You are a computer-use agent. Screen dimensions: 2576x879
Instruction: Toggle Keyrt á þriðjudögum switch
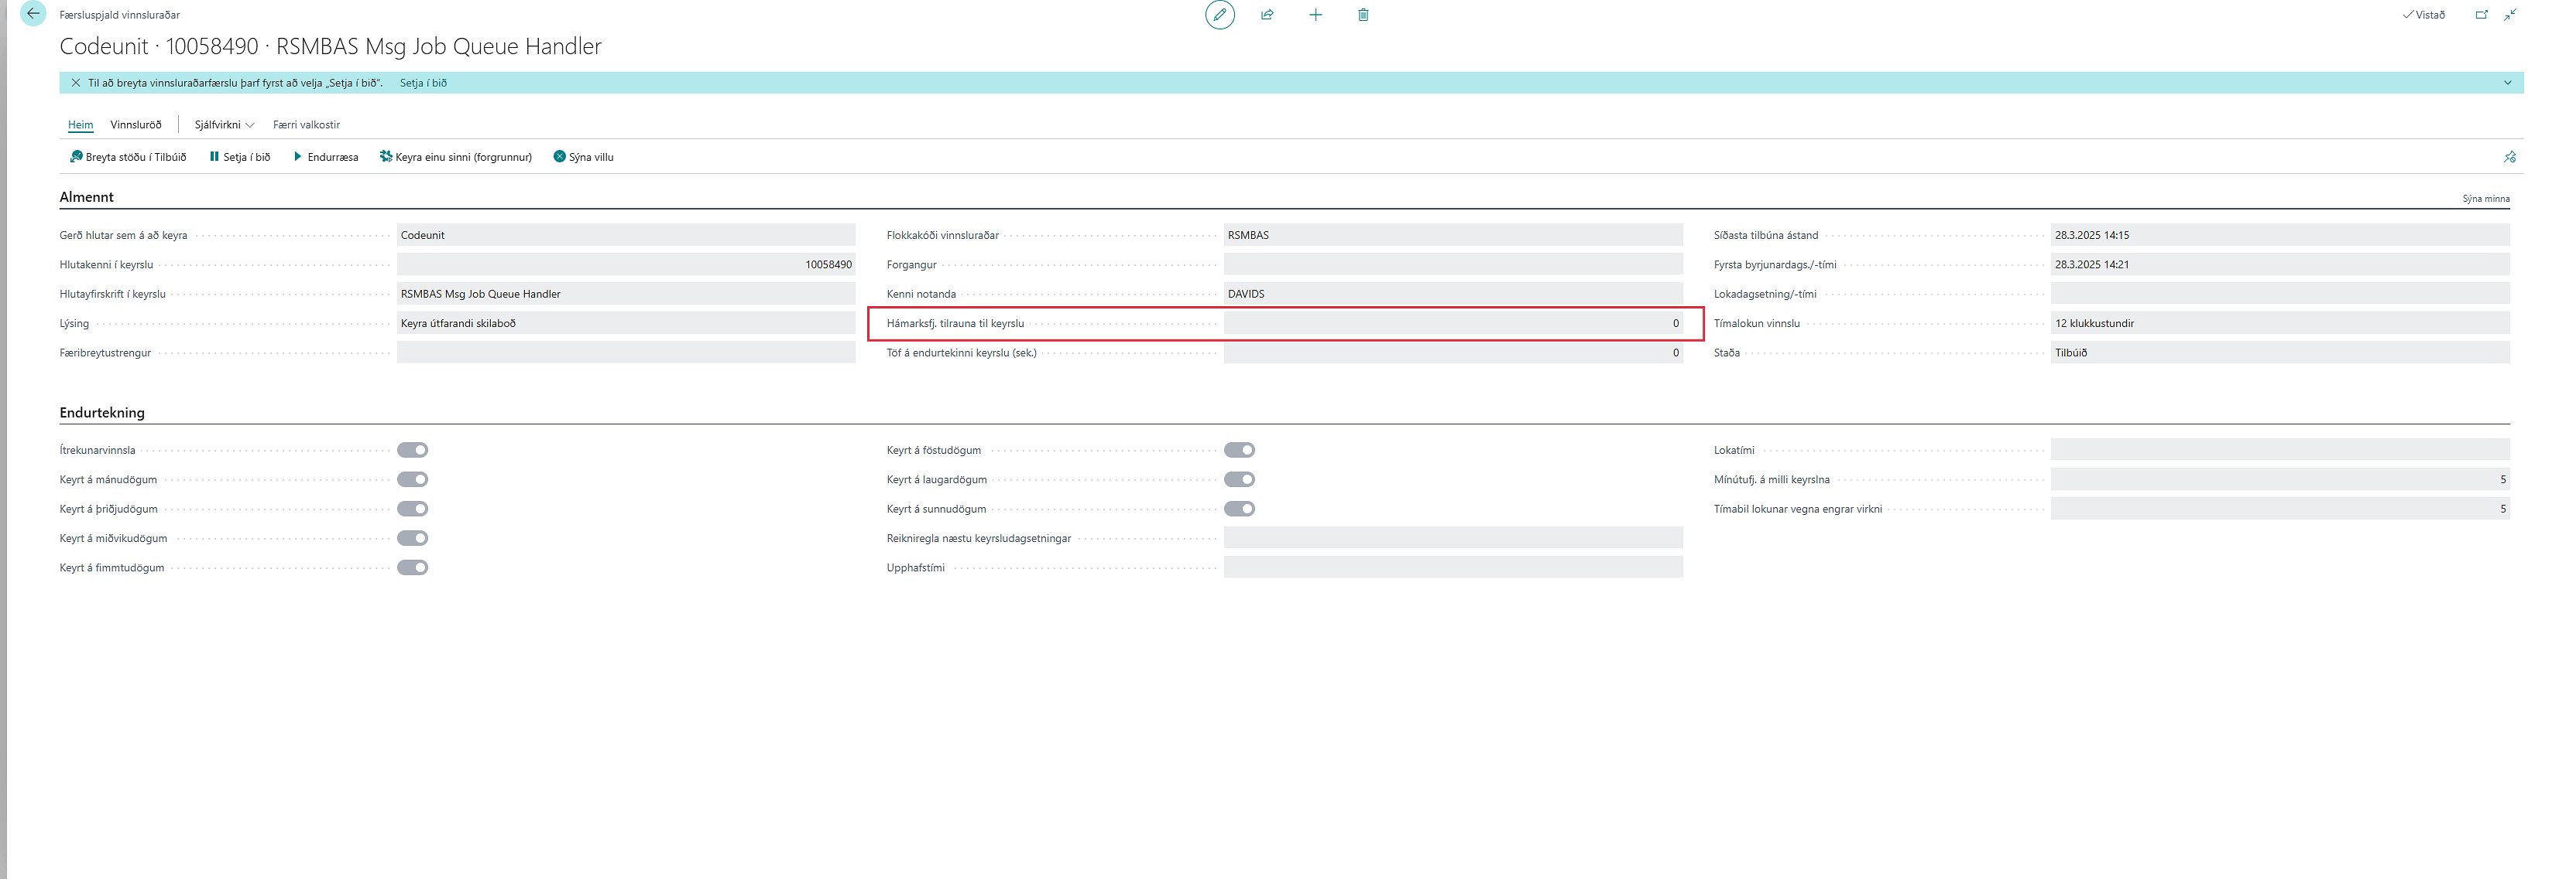click(x=412, y=509)
